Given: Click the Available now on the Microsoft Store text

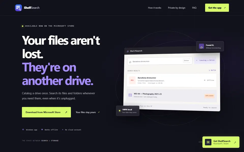Looking at the screenshot, I should click(x=50, y=26).
